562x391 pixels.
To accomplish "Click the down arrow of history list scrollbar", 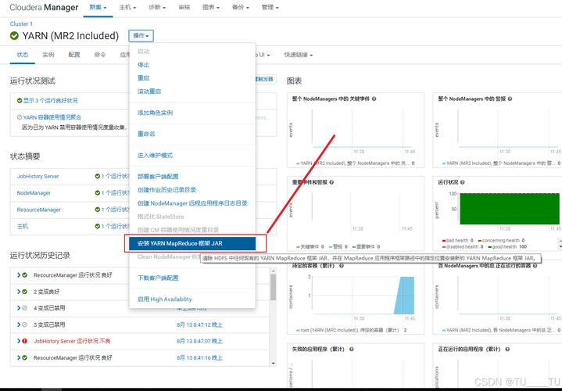I will (273, 364).
